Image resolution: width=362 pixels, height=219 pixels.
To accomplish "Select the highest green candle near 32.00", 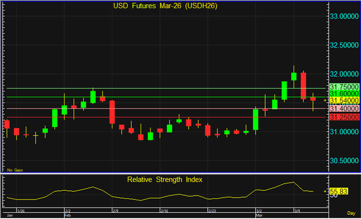I will 294,76.
